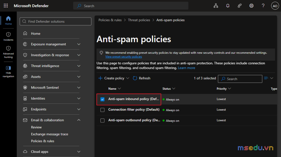Open notifications bell icon
This screenshot has width=281, height=157.
227,6
